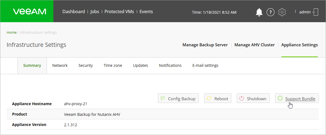Screen dimensions: 326x135
Task: Open the Security tab
Action: pyautogui.click(x=86, y=65)
